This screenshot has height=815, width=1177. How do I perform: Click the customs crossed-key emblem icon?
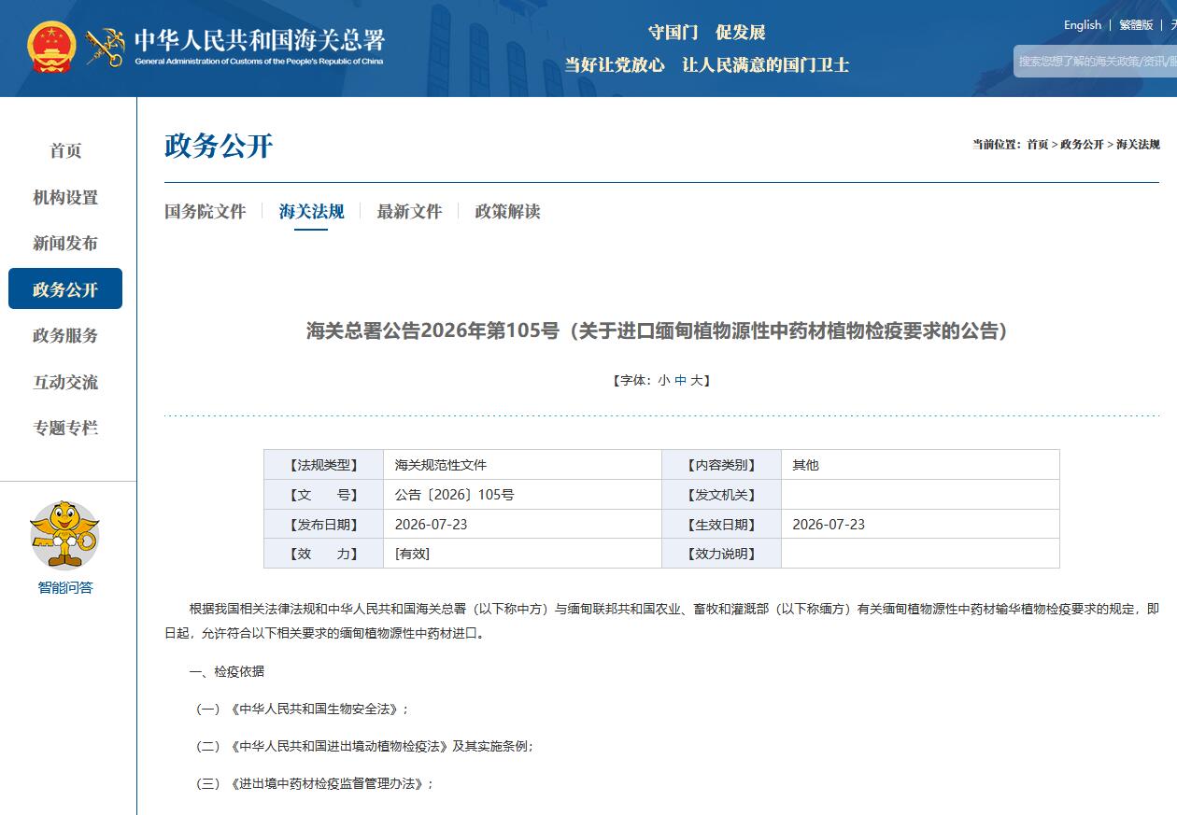point(105,48)
